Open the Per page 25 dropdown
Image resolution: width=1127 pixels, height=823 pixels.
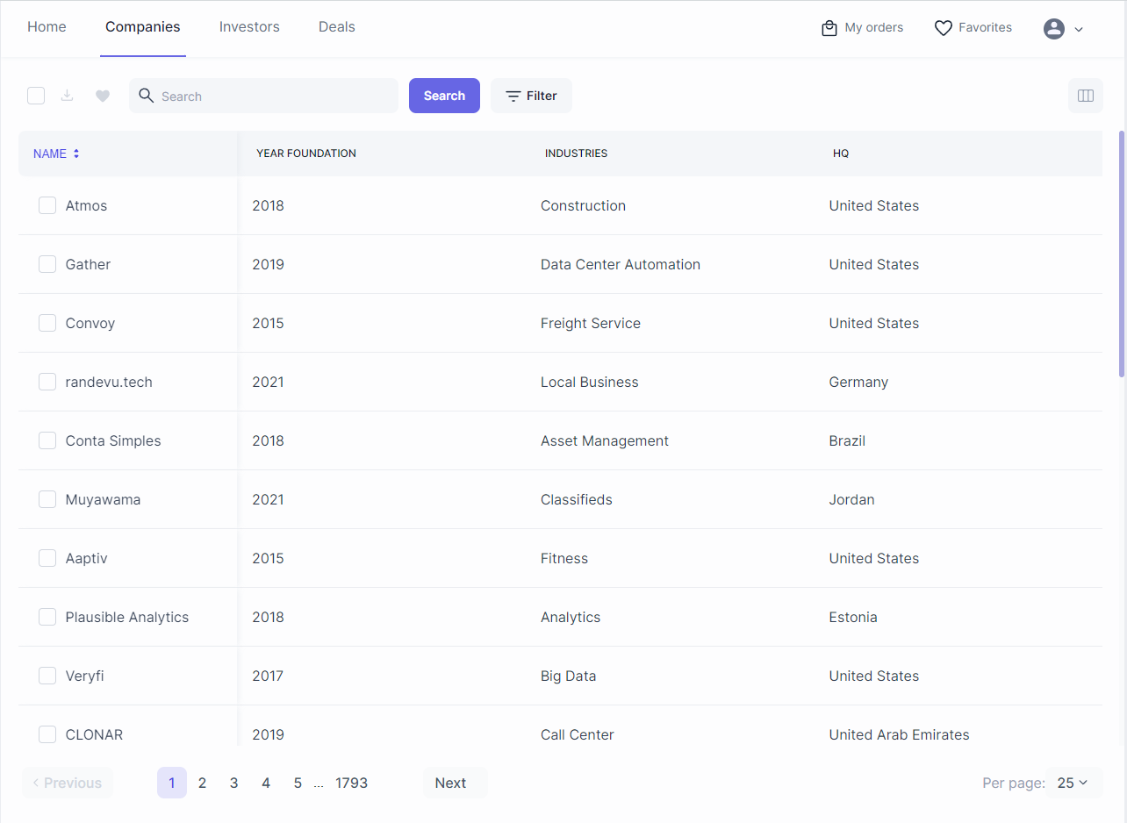click(x=1073, y=783)
